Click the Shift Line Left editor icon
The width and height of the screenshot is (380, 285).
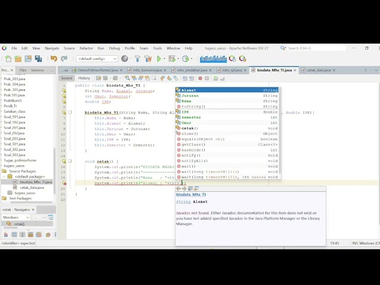(185, 78)
